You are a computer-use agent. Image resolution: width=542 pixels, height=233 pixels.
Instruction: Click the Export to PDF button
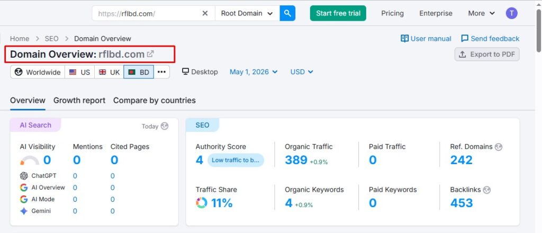pos(487,54)
